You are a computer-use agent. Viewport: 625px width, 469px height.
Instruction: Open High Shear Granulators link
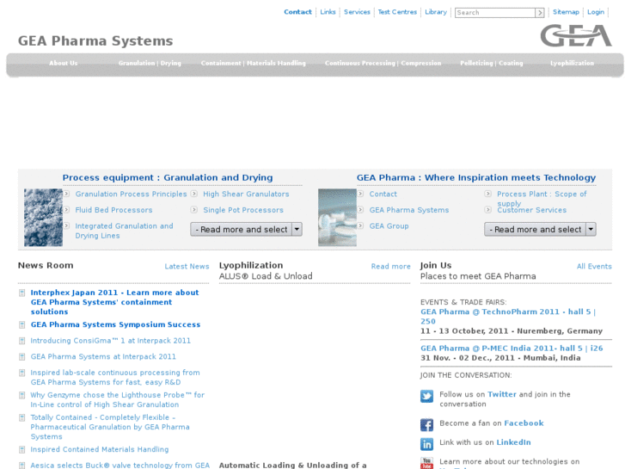click(246, 194)
